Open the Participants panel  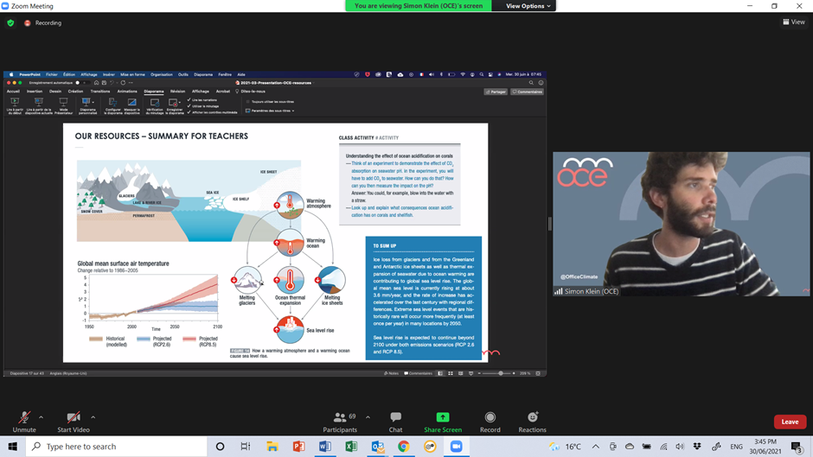click(x=340, y=418)
